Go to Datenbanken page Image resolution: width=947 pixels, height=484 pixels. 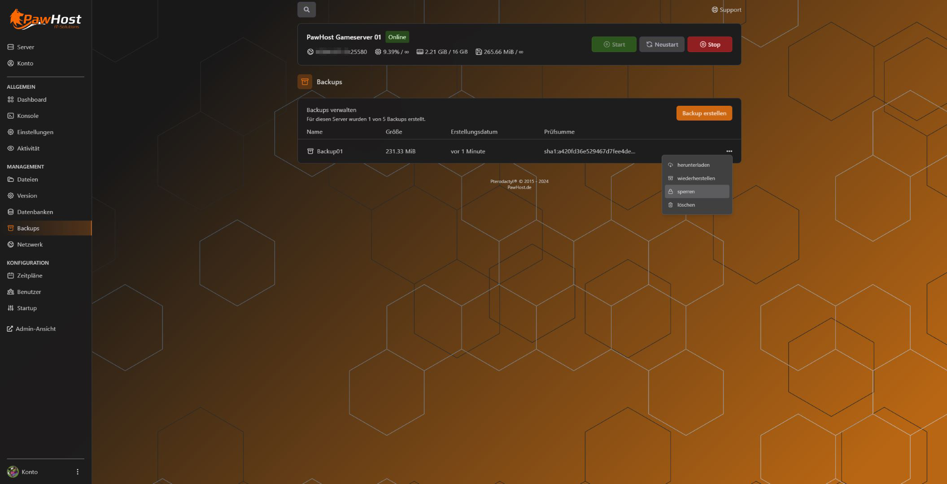(x=35, y=212)
